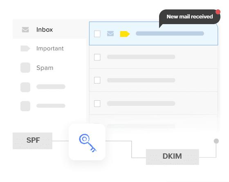Click the SPF label box
This screenshot has height=182, width=229.
[32, 141]
